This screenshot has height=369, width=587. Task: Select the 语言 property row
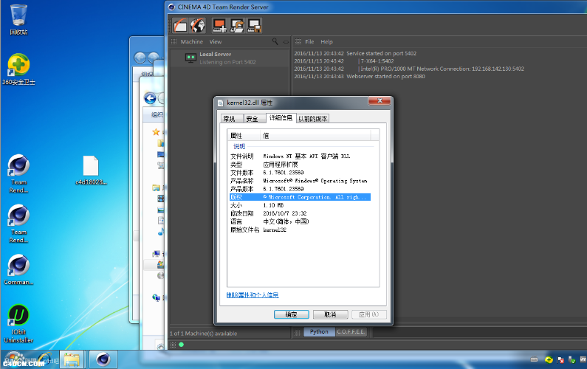pyautogui.click(x=300, y=221)
